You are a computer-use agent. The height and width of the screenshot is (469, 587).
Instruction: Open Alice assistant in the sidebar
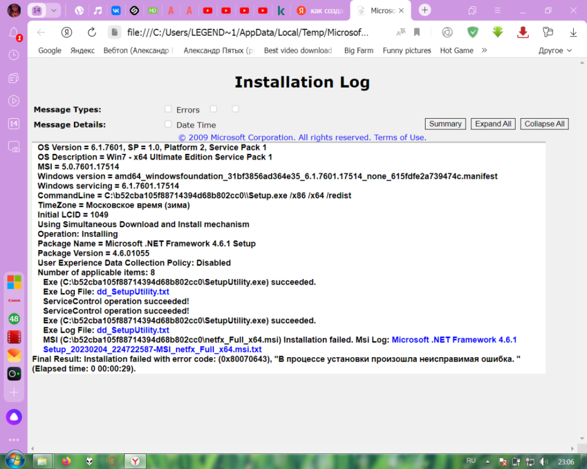(14, 417)
